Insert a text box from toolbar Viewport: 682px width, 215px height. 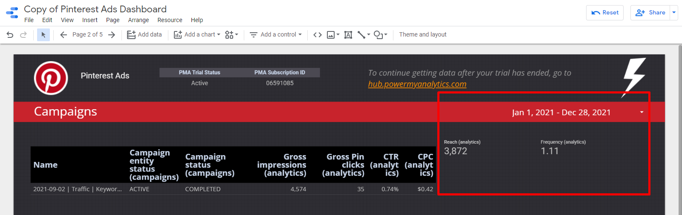[x=348, y=35]
